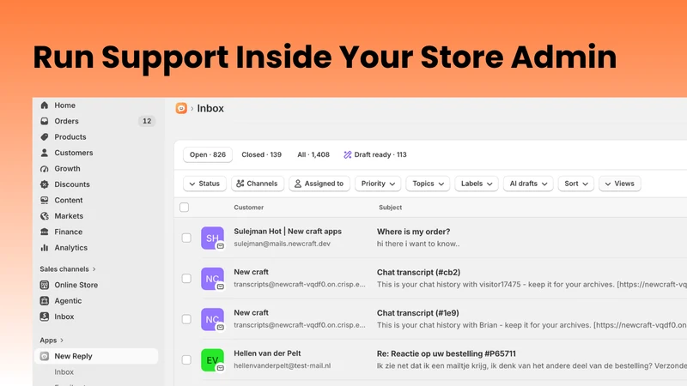Click email badge on the SH avatar
This screenshot has width=687, height=386.
221,246
